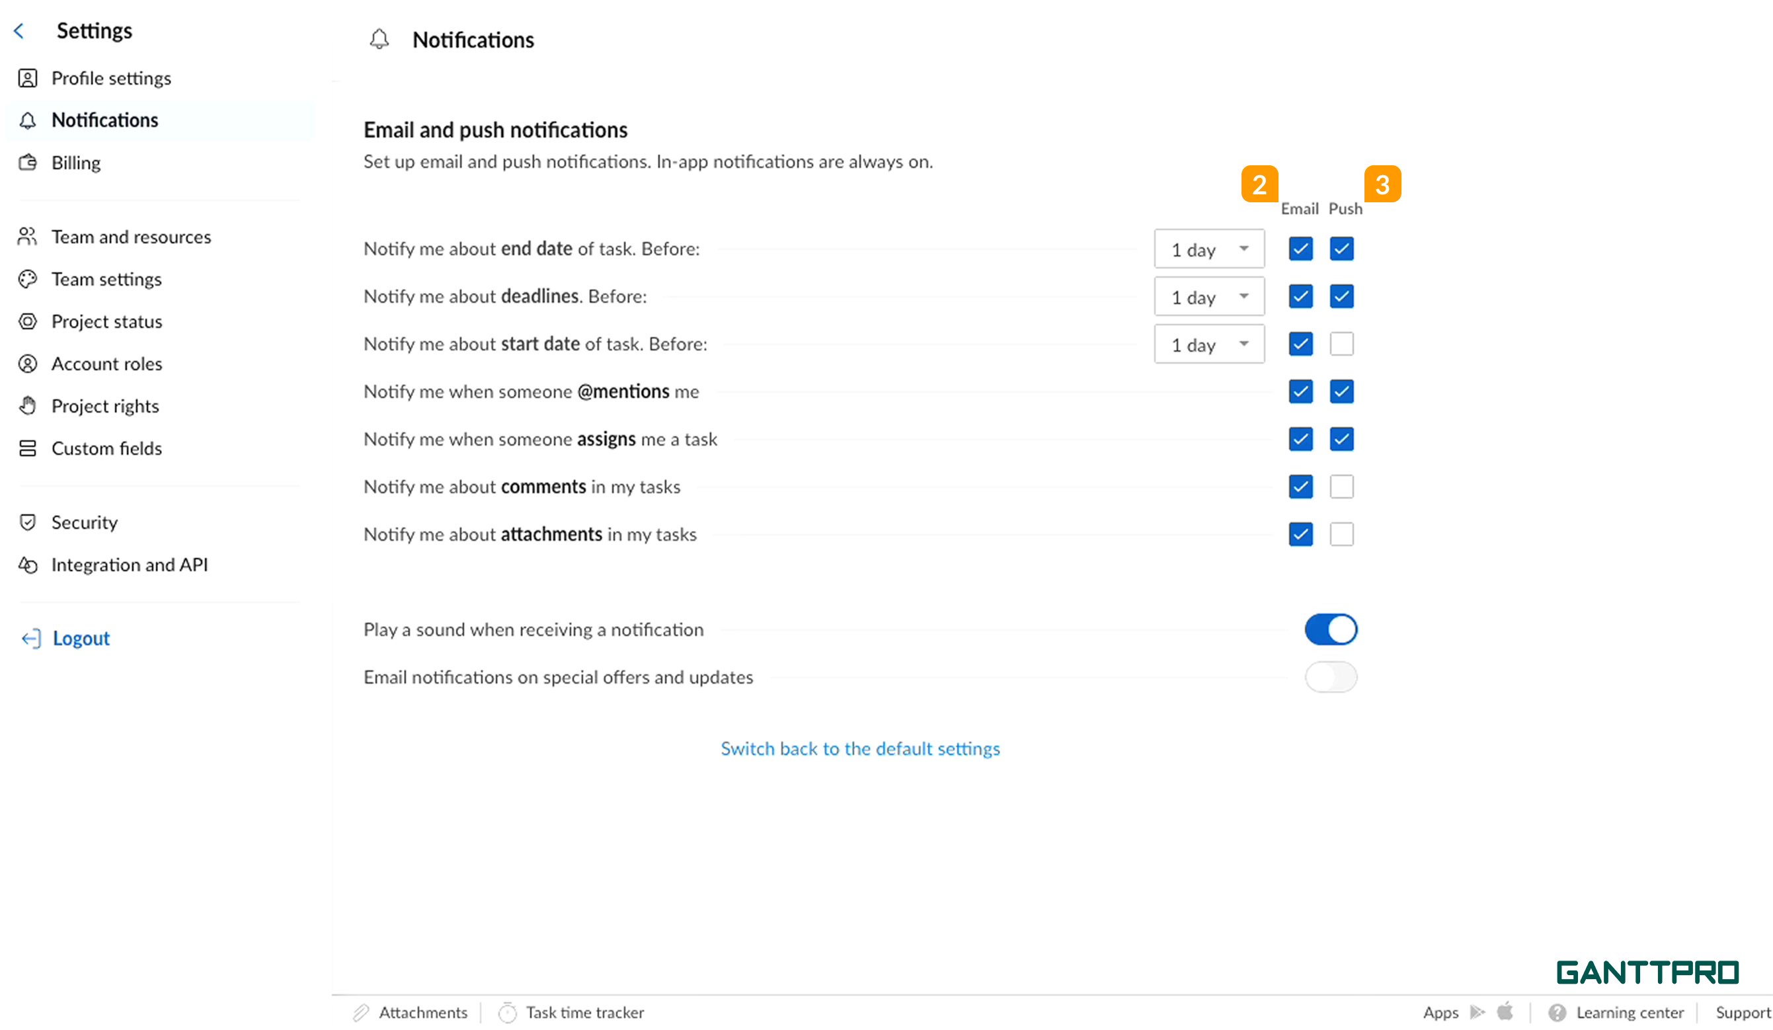The width and height of the screenshot is (1773, 1030).
Task: Disable the notification sound toggle
Action: 1331,629
